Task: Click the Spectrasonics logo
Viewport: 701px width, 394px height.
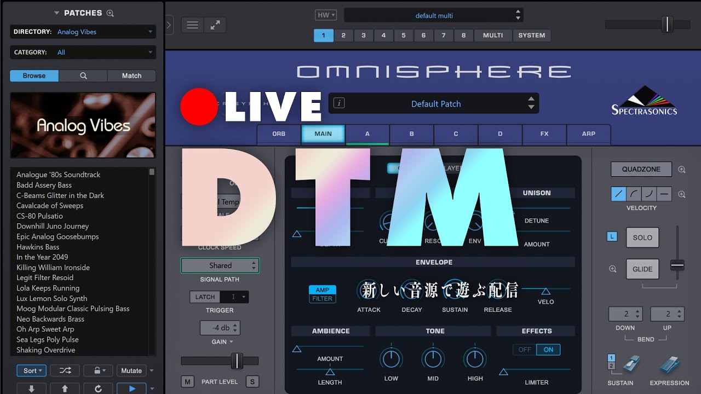Action: (x=644, y=101)
